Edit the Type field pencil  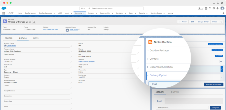pos(71,72)
